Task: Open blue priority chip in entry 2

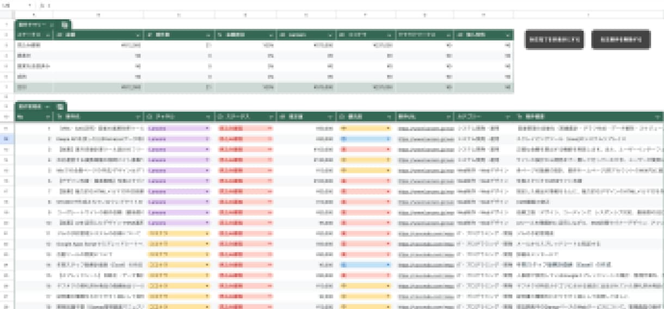Action: [x=365, y=139]
